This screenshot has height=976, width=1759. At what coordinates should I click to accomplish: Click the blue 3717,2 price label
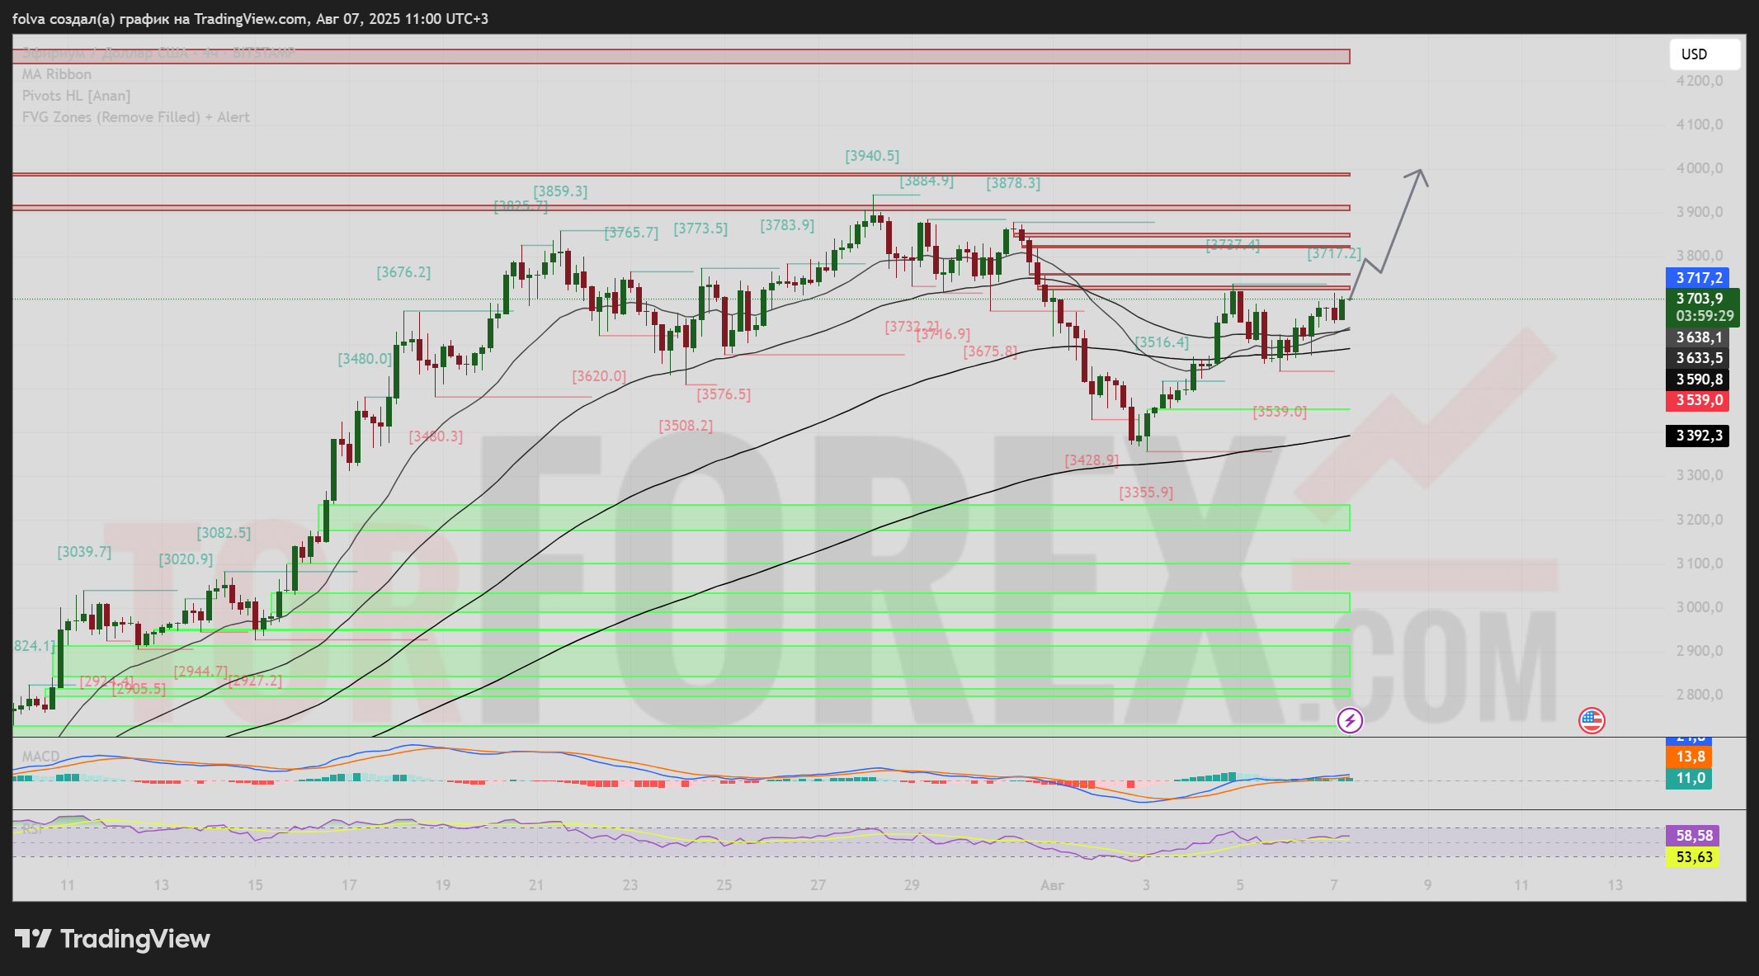point(1698,278)
